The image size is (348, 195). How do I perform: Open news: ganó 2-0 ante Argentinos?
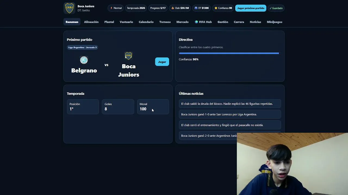(208, 136)
